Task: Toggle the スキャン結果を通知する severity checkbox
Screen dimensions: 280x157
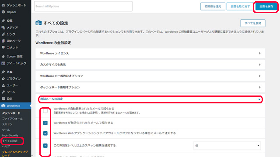Action: click(x=45, y=146)
